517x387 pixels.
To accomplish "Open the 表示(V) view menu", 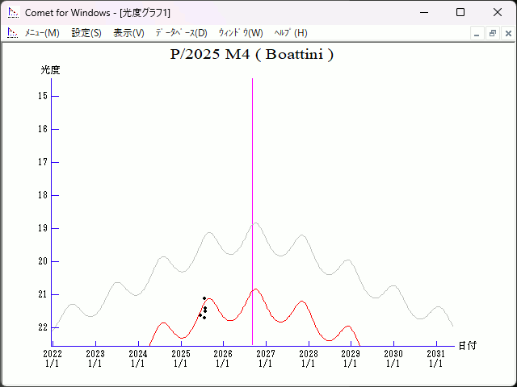I will coord(128,33).
